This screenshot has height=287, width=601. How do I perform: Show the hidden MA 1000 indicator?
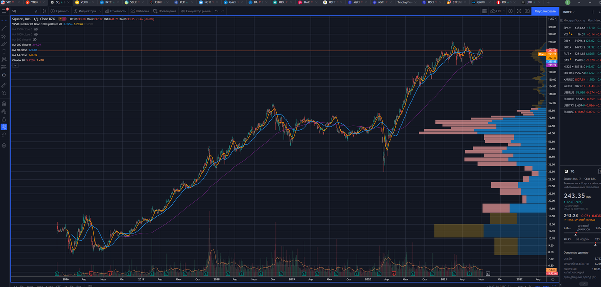[35, 34]
